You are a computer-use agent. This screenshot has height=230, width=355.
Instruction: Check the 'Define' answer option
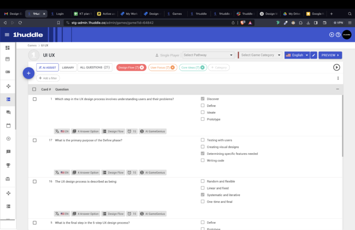click(202, 106)
